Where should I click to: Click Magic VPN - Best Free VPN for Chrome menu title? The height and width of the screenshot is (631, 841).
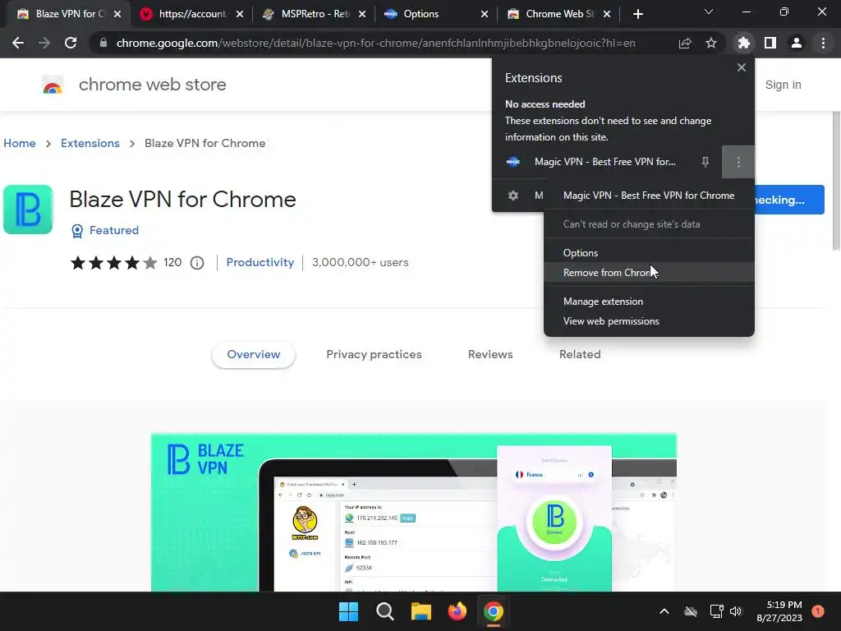[649, 196]
